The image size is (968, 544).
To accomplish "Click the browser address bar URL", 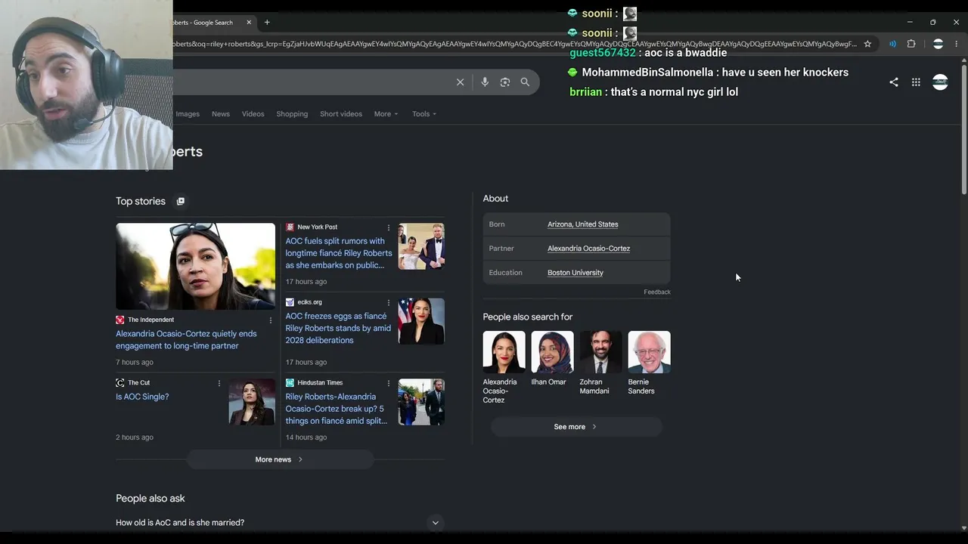I will (514, 44).
